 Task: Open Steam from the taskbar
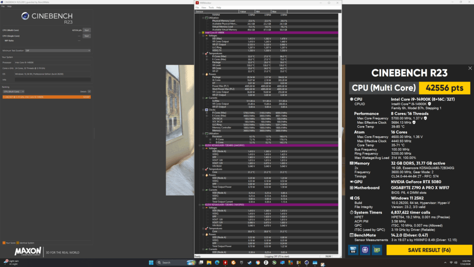[249, 262]
